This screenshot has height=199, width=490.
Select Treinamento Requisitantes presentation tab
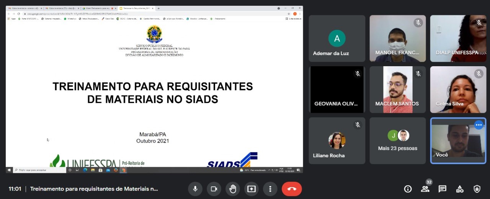point(136,8)
